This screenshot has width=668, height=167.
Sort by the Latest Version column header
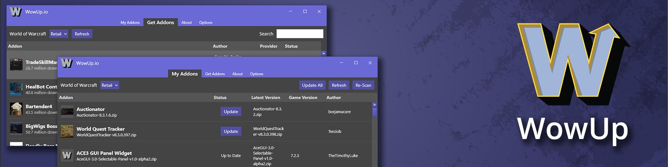coord(266,97)
